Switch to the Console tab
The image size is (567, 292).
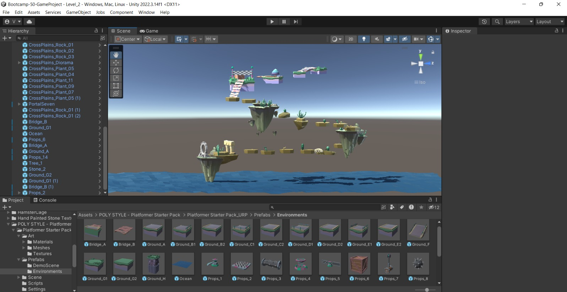click(45, 200)
